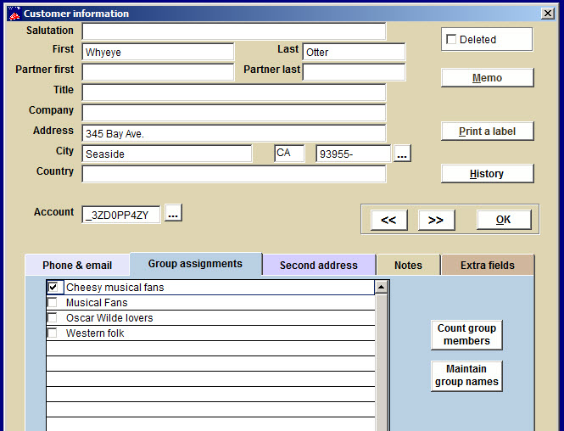
Task: Click Print a label
Action: 488,132
